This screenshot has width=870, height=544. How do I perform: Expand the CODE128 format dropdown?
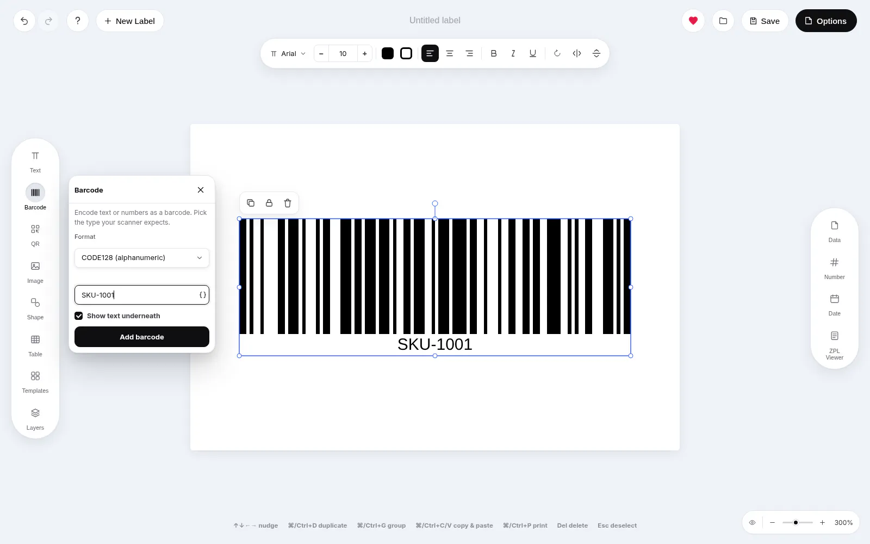click(142, 258)
